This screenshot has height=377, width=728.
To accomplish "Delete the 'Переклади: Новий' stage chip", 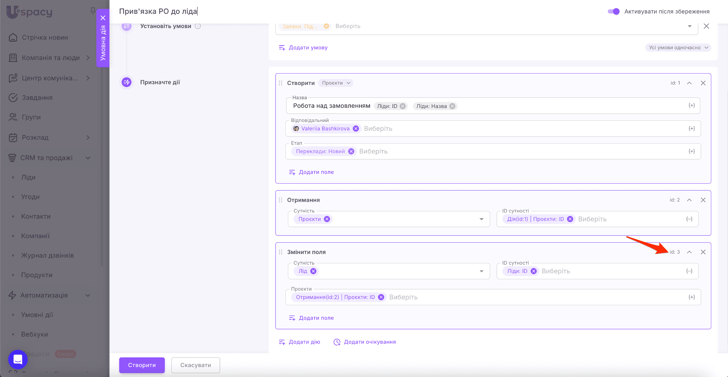I will [351, 151].
